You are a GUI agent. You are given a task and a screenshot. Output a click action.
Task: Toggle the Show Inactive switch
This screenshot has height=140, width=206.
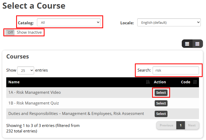pos(10,32)
